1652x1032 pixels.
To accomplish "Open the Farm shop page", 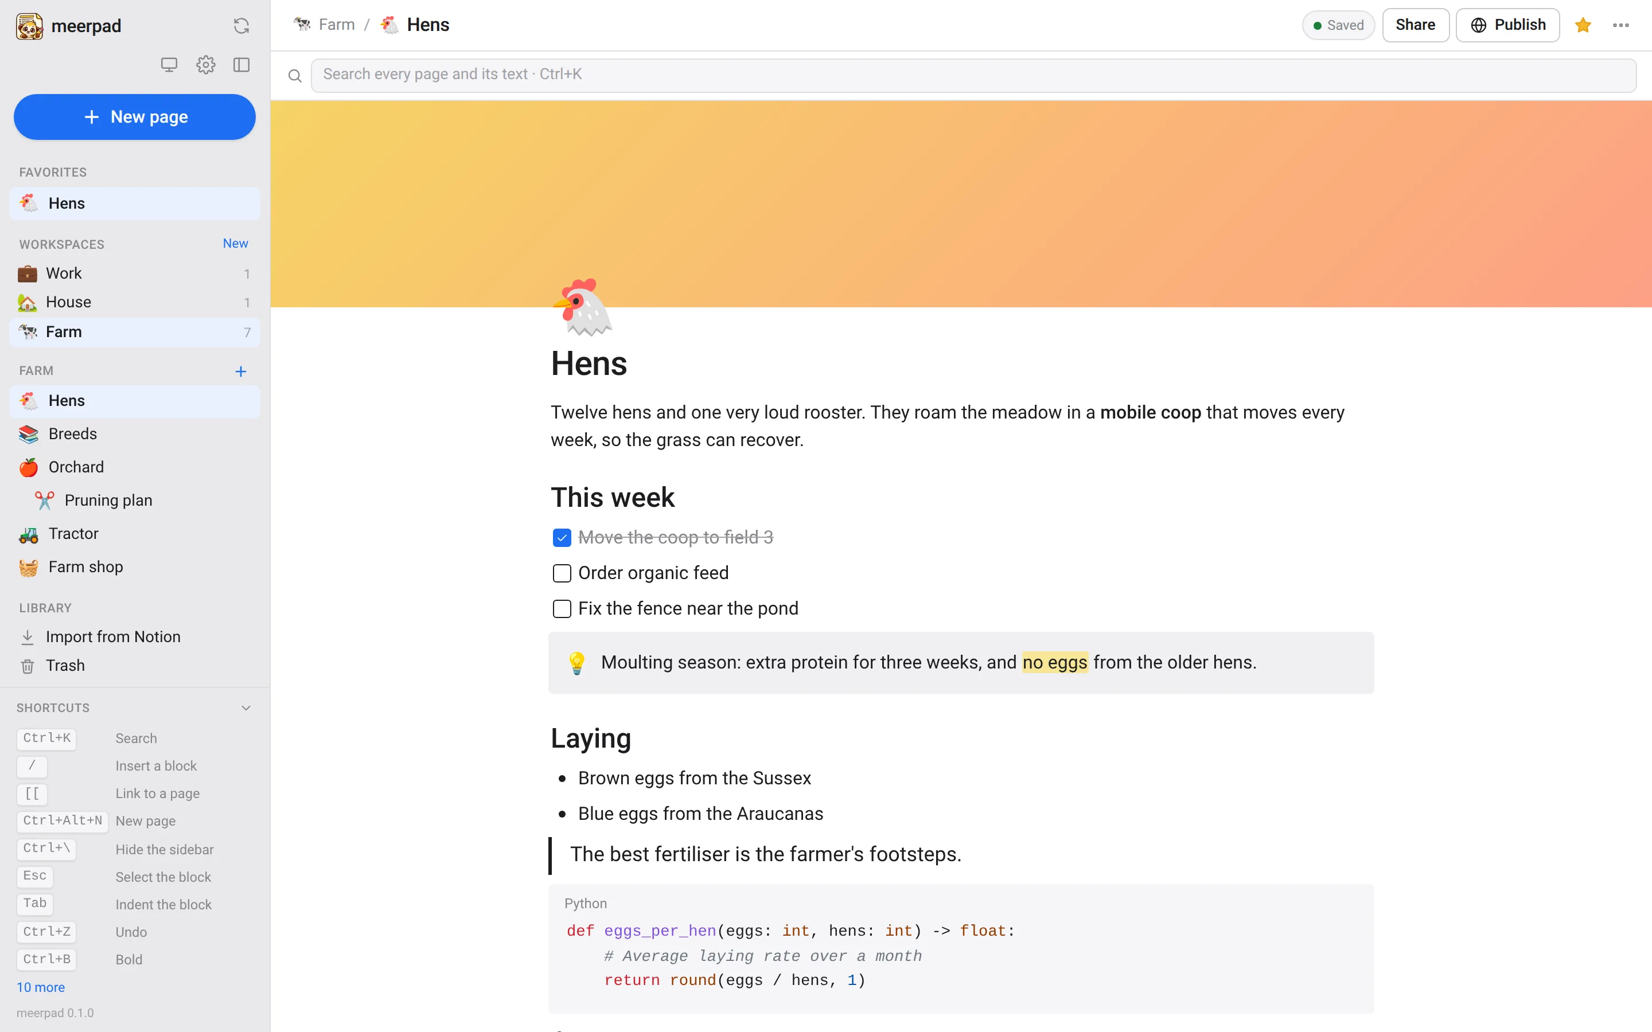I will (134, 567).
